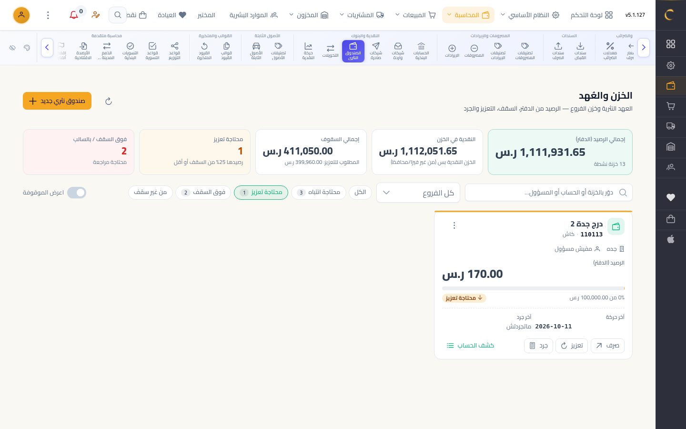Screen dimensions: 686x429
Task: Click the refresh icon beside the new cashbox button
Action: [x=109, y=101]
